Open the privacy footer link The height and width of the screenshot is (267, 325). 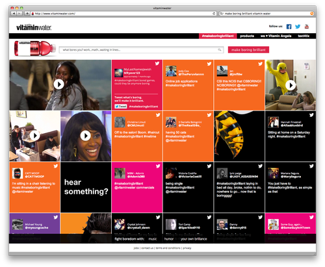pos(187,248)
